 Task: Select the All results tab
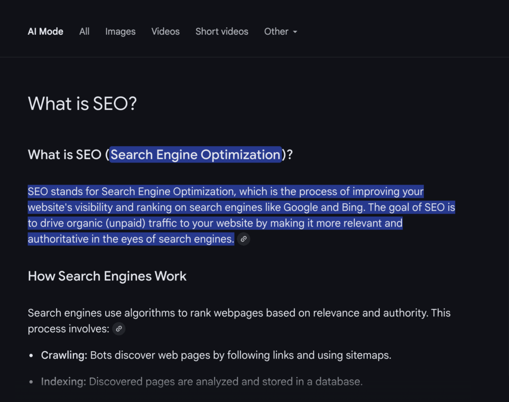click(x=85, y=31)
